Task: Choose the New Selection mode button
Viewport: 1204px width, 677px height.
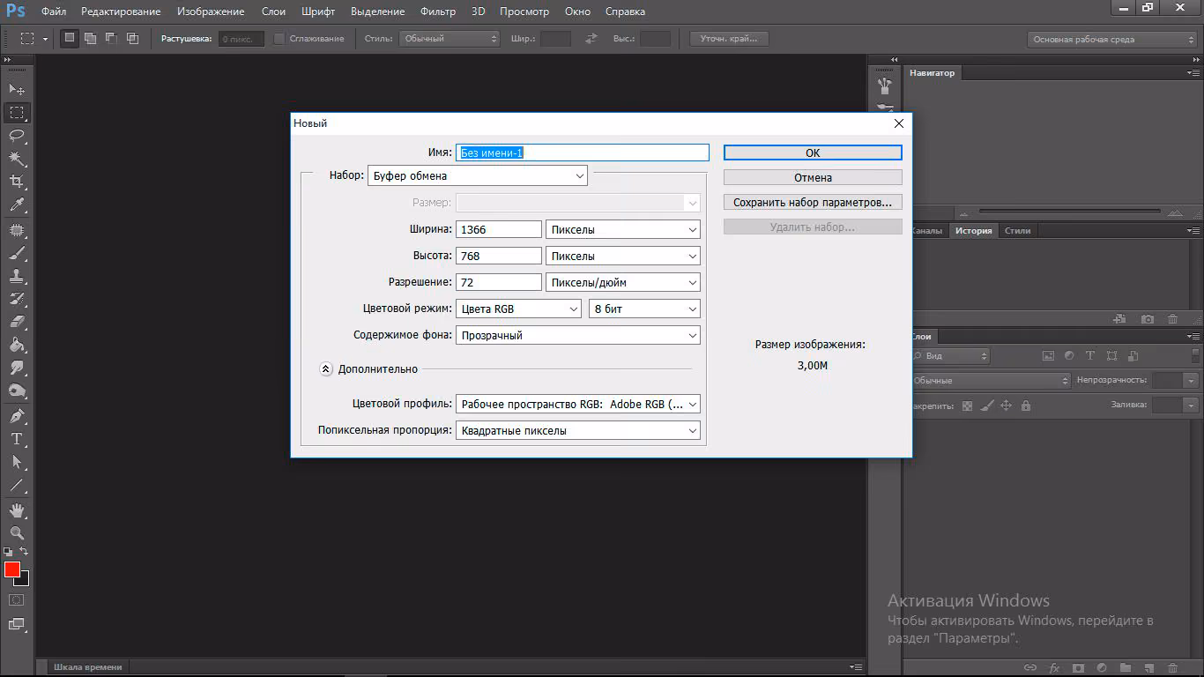Action: coord(70,38)
